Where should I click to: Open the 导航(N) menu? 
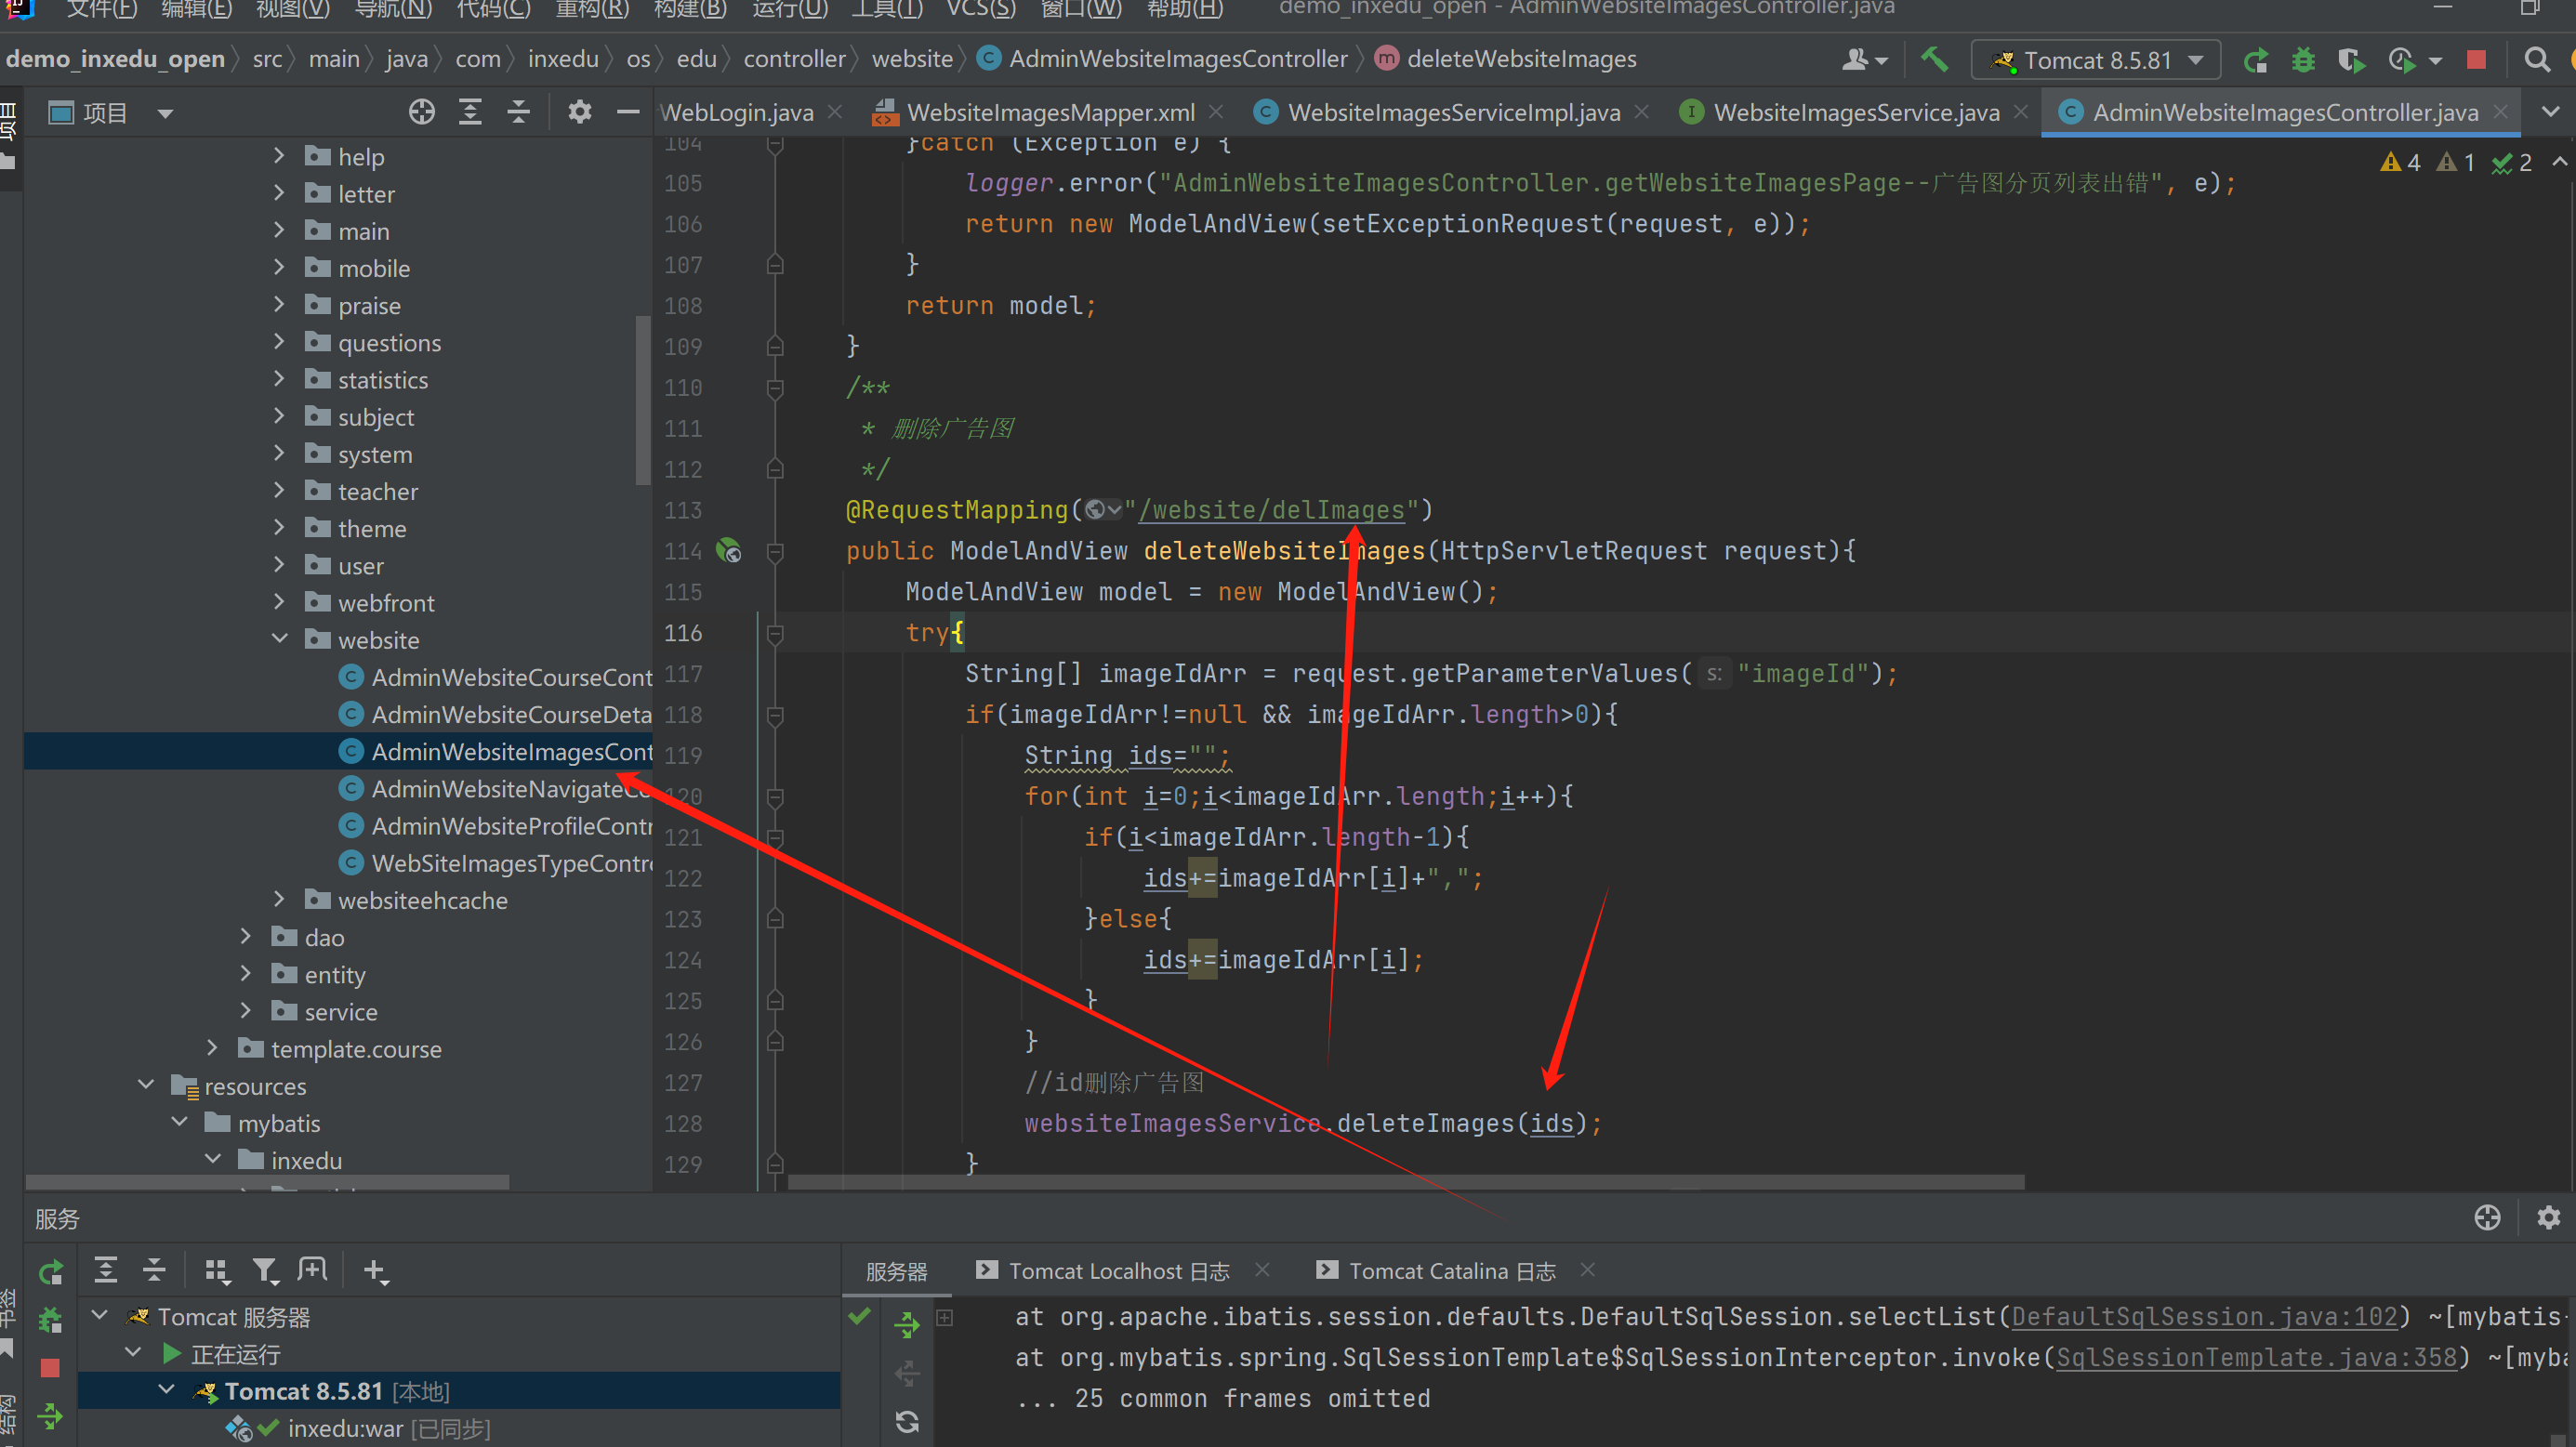pyautogui.click(x=393, y=9)
